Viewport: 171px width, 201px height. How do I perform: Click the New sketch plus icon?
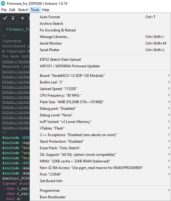click(x=22, y=18)
